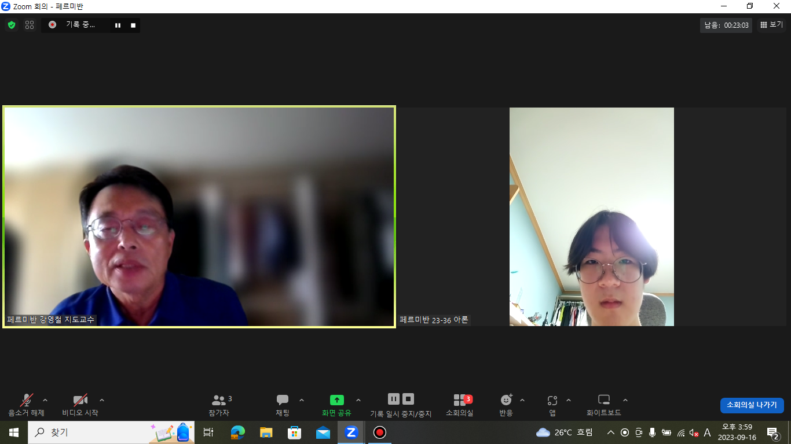Viewport: 791px width, 444px height.
Task: Open the battery status tray icon
Action: click(x=667, y=432)
